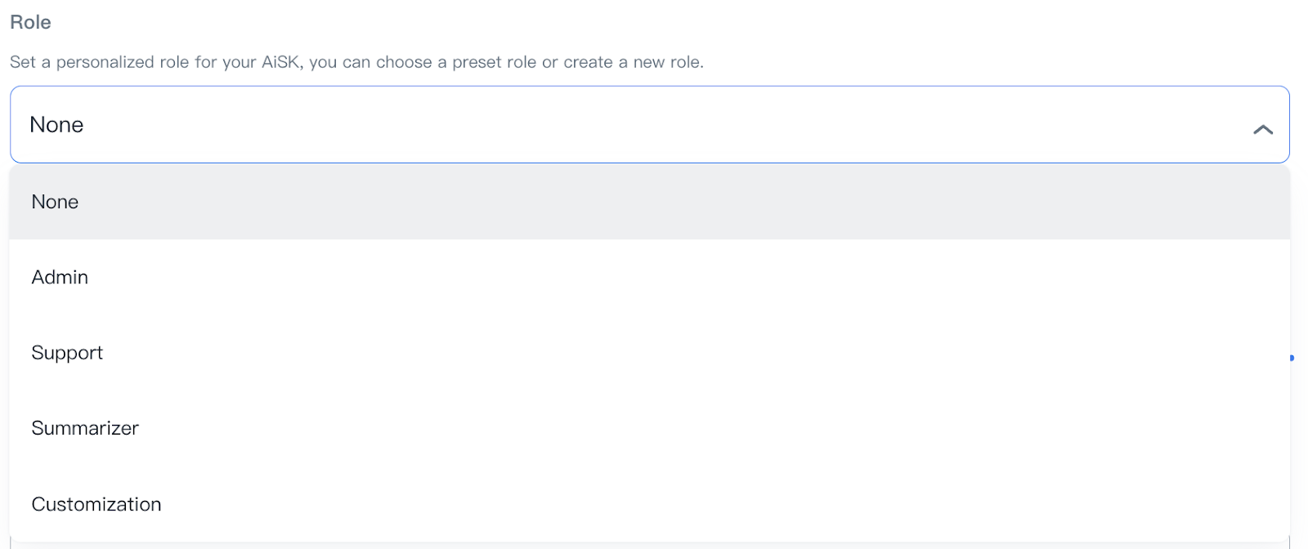The height and width of the screenshot is (549, 1308).
Task: Close the open role list via the caret
Action: click(x=1262, y=129)
